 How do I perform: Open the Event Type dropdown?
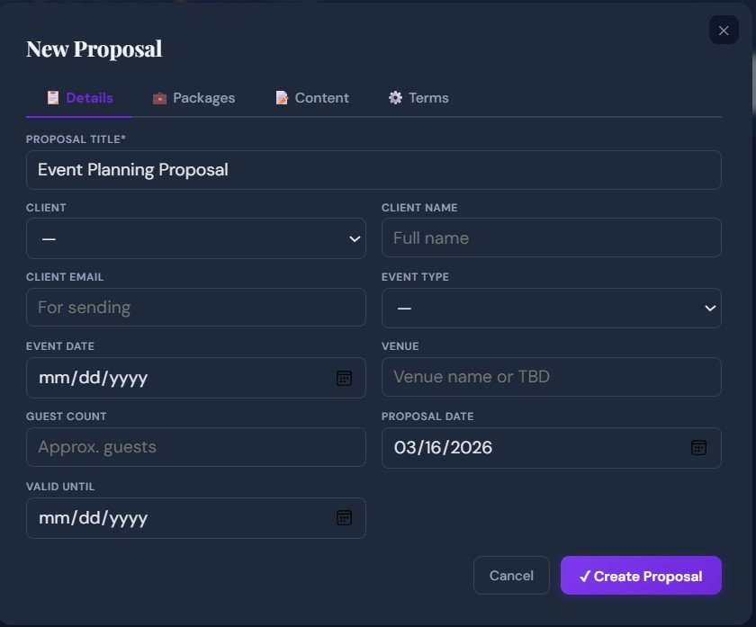point(551,308)
